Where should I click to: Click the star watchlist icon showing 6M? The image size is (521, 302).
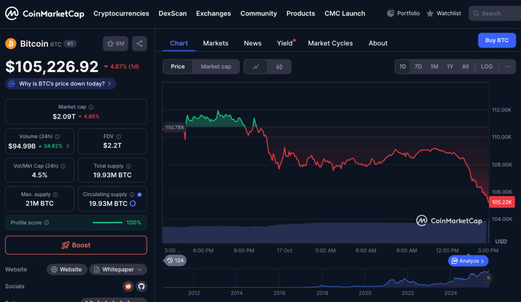(115, 44)
